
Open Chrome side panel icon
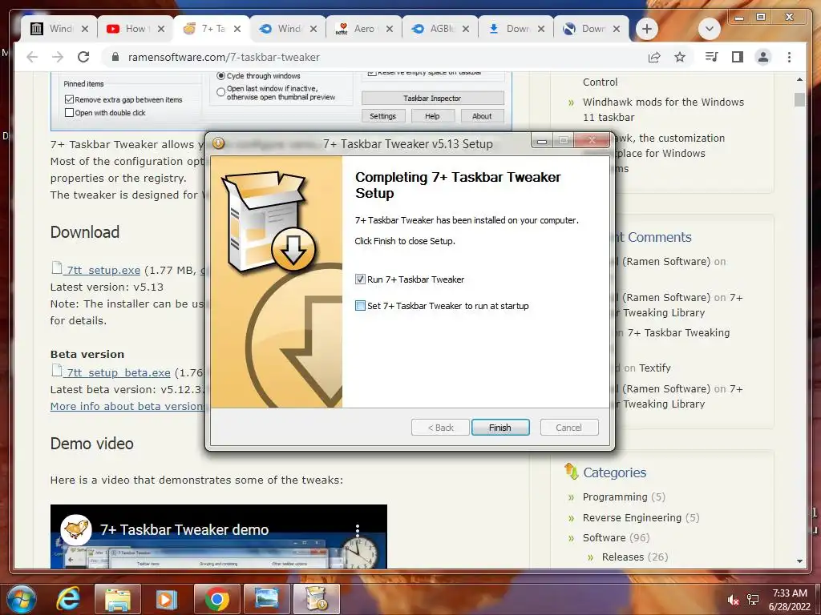point(738,57)
